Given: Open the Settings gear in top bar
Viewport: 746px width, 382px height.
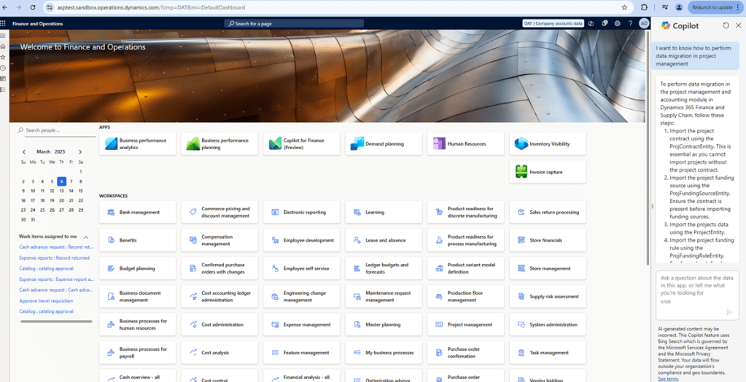Looking at the screenshot, I should [x=617, y=23].
